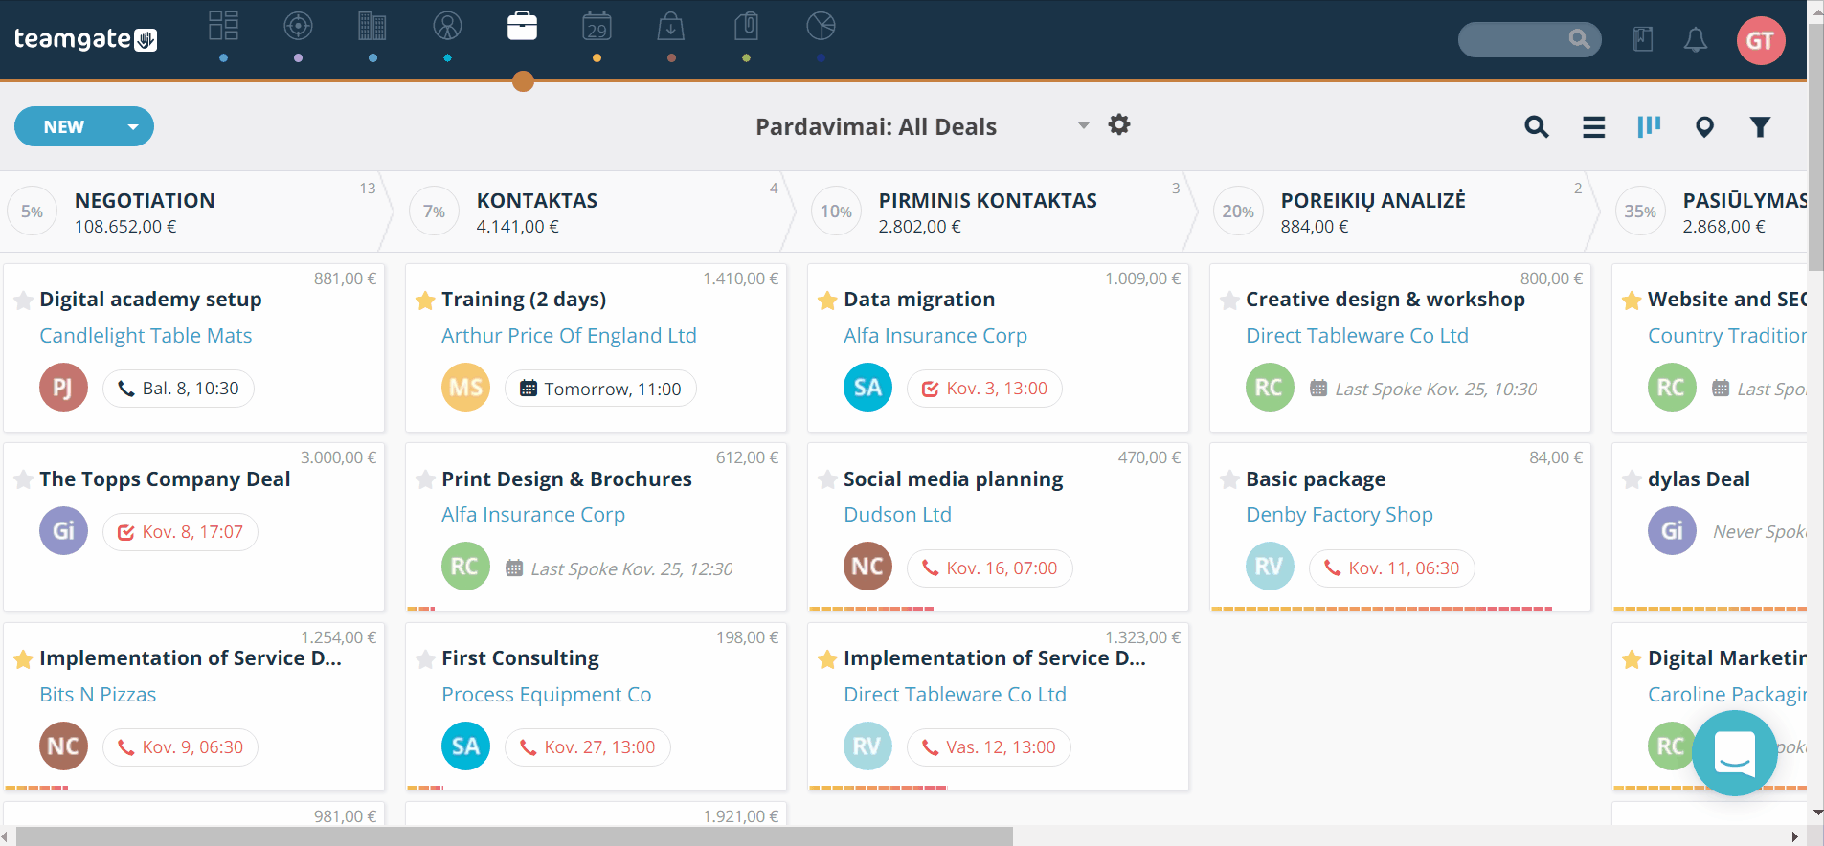Click the horizontal scrollbar at bottom
This screenshot has height=846, width=1824.
tap(515, 836)
